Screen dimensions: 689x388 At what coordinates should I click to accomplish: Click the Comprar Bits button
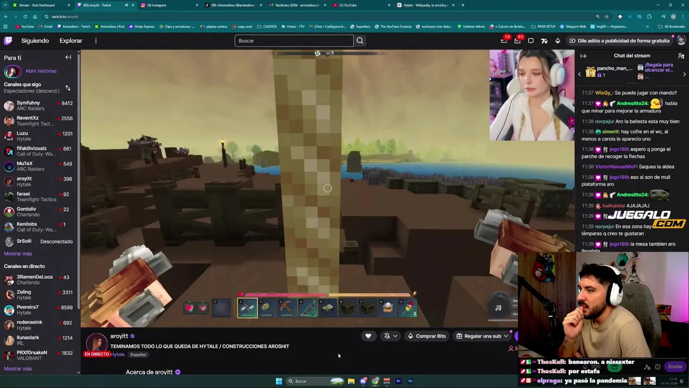(427, 336)
